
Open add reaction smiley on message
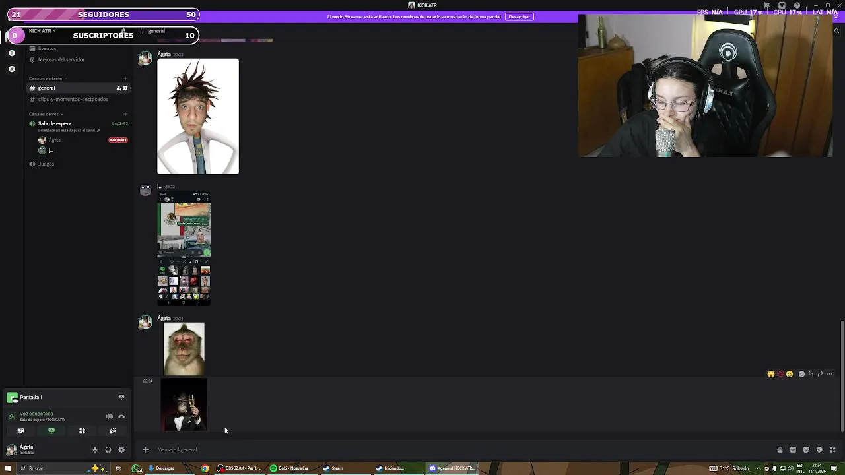tap(801, 374)
